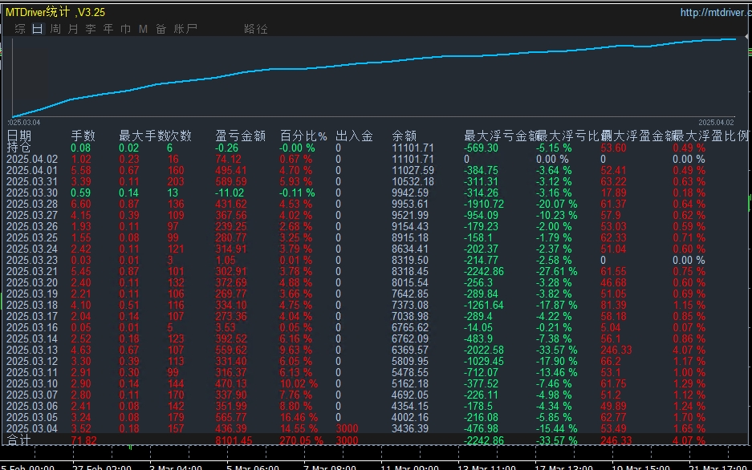Click the 余额 column header
Image resolution: width=752 pixels, height=470 pixels.
[404, 136]
